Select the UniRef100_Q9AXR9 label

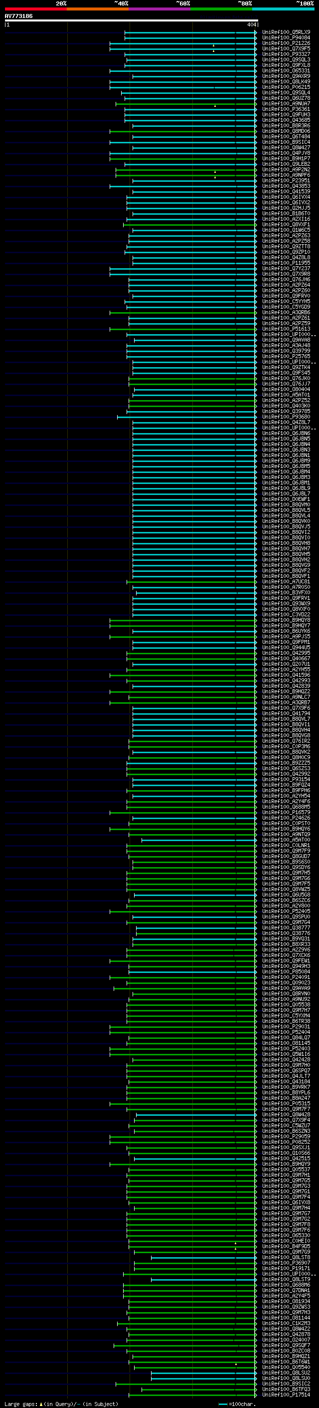tap(286, 76)
